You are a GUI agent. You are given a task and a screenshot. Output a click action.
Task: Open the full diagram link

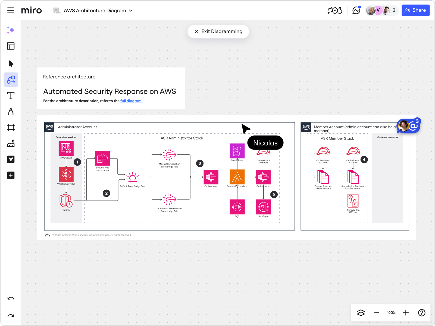(x=132, y=101)
